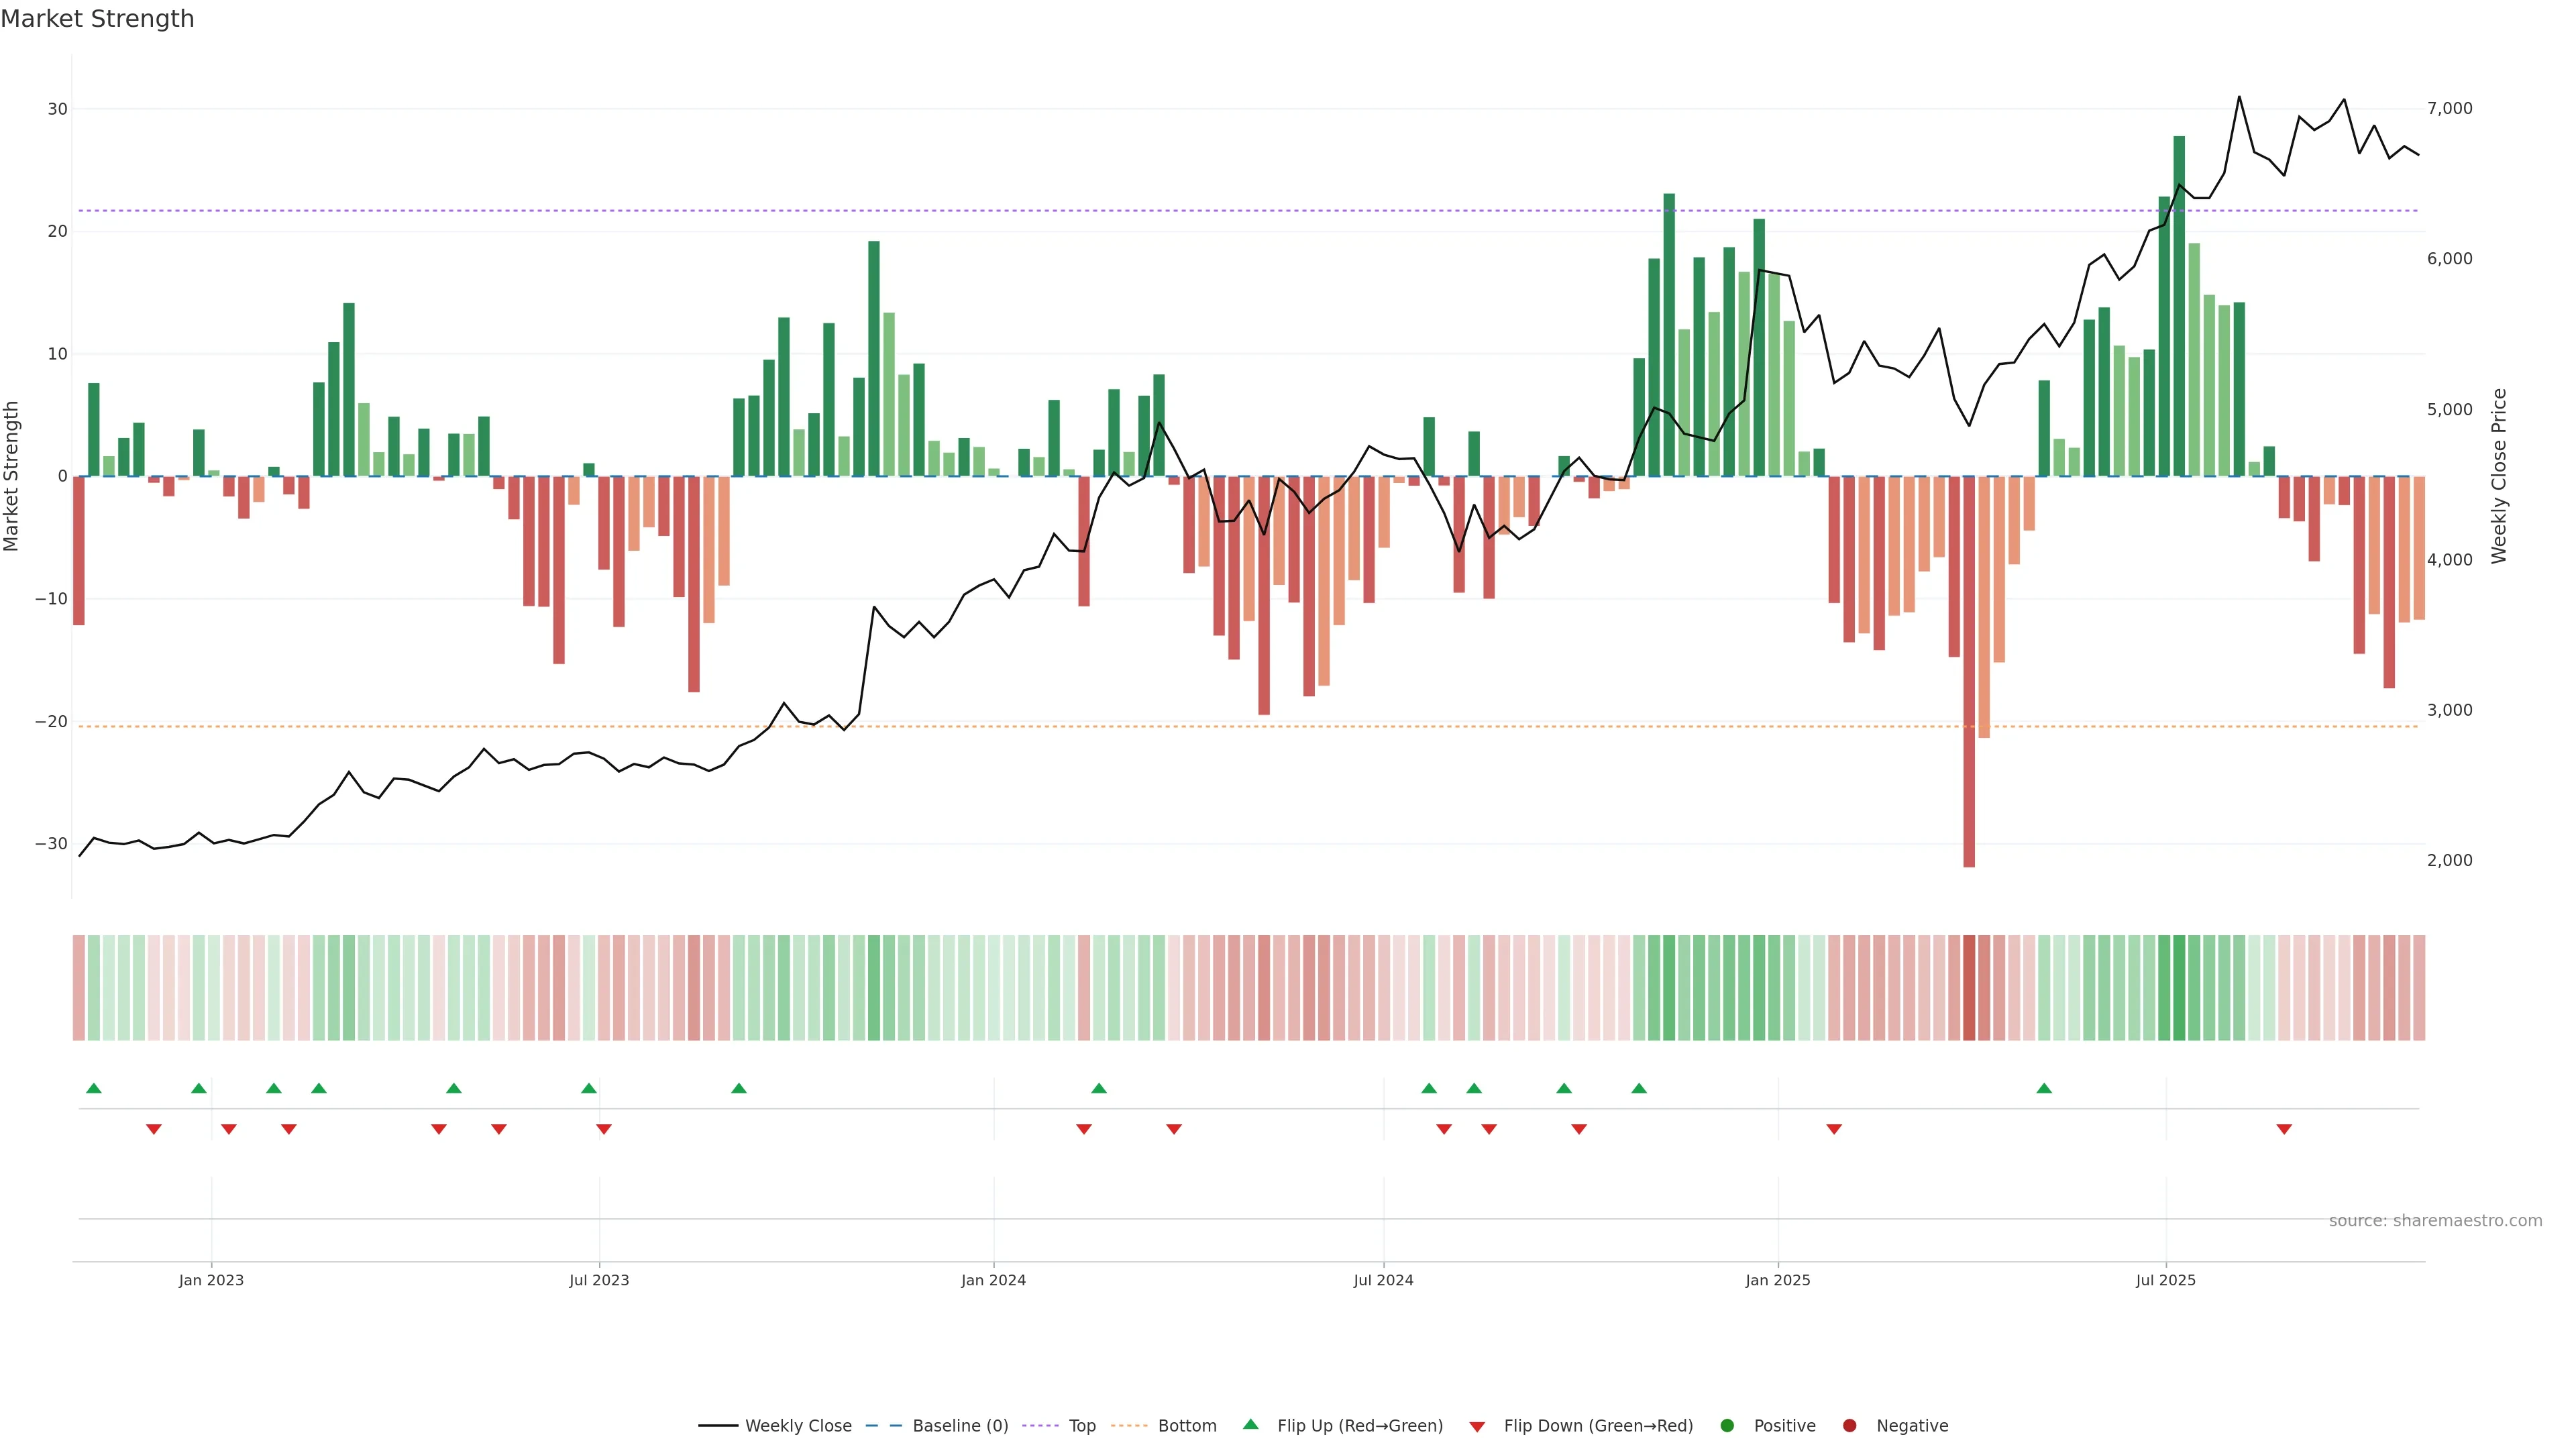The height and width of the screenshot is (1449, 2576).
Task: Click the Jul 2025 x-axis label
Action: click(x=2166, y=1280)
